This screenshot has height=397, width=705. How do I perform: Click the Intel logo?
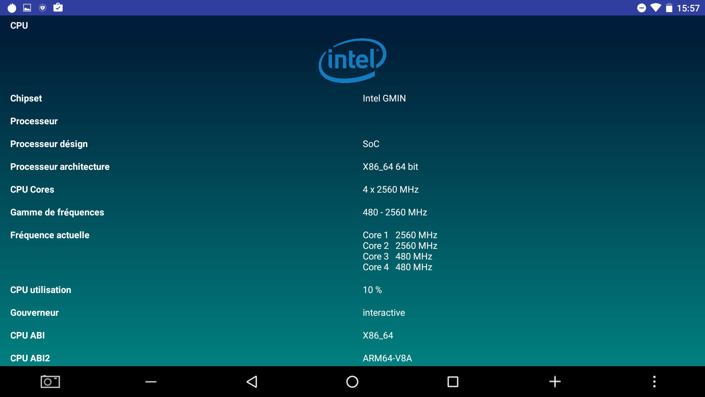tap(352, 61)
